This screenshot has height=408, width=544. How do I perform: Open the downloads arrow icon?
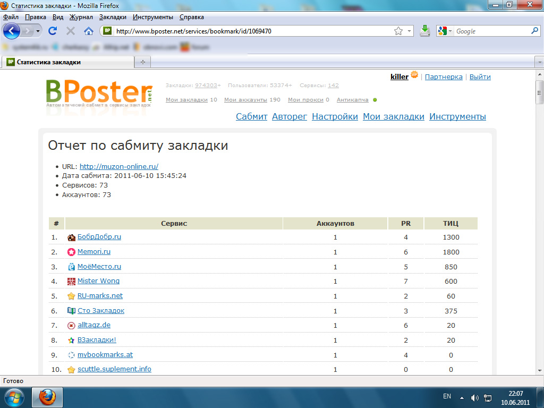click(x=424, y=31)
